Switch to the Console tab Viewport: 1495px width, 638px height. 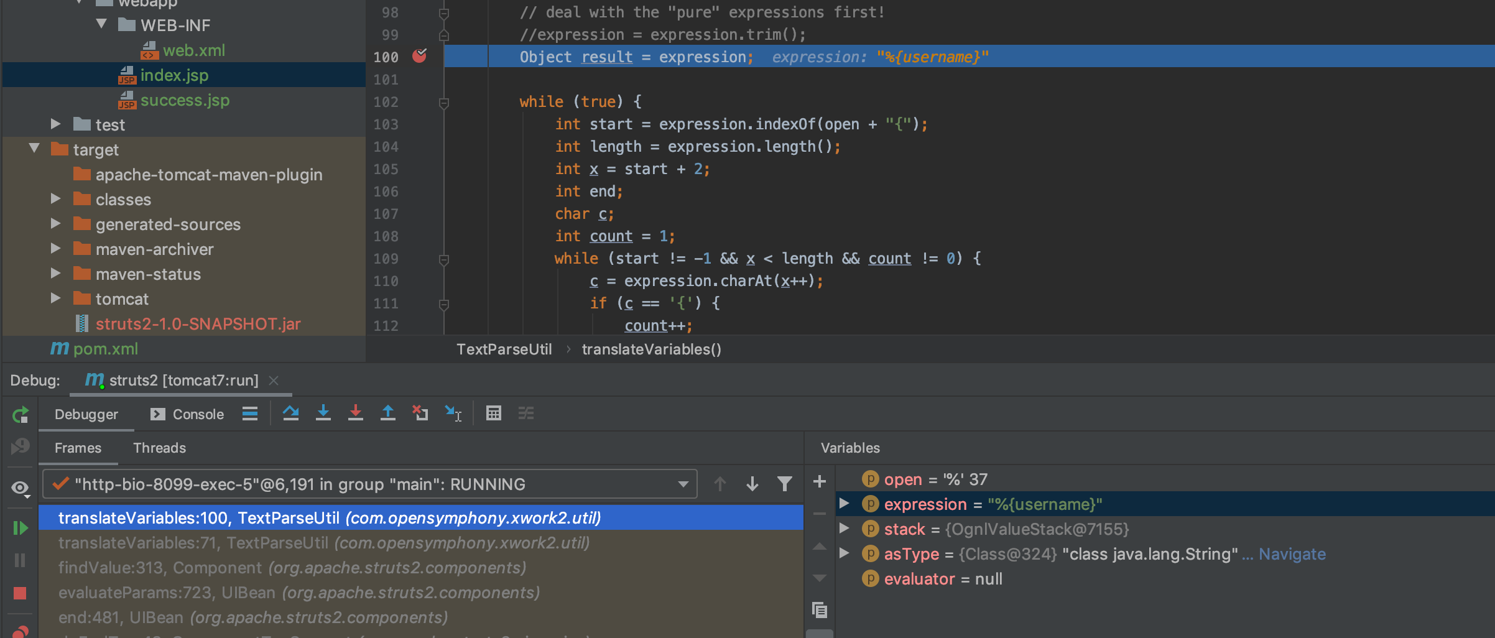point(187,414)
